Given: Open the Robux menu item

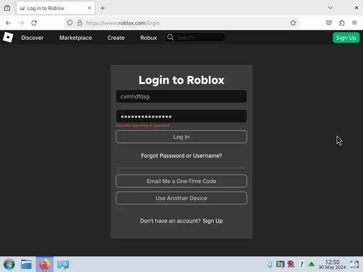Looking at the screenshot, I should pos(149,38).
